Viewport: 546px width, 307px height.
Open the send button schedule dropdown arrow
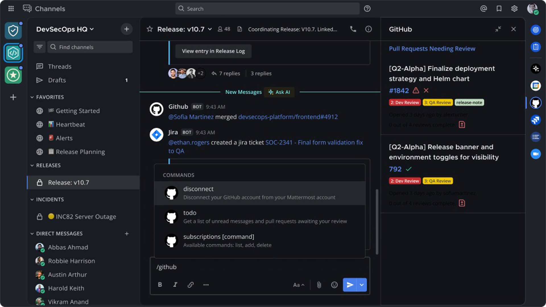(362, 285)
